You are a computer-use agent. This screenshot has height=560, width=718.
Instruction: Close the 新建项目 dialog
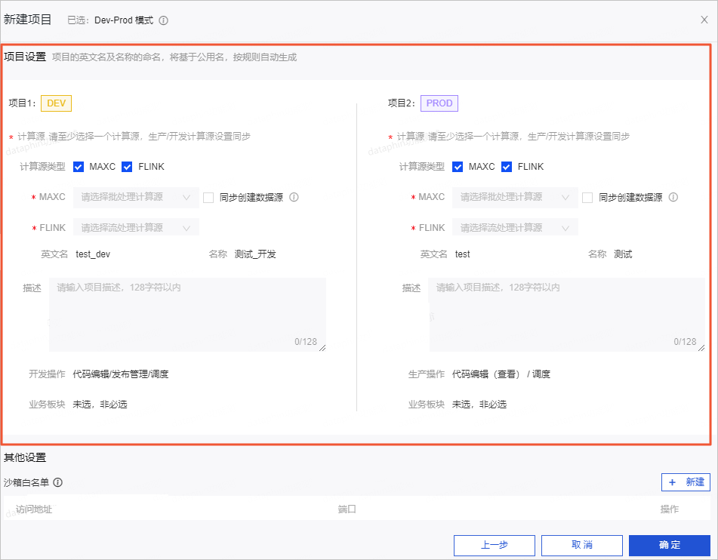pyautogui.click(x=704, y=20)
